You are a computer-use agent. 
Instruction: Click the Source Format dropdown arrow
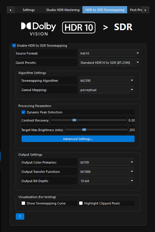138,53
